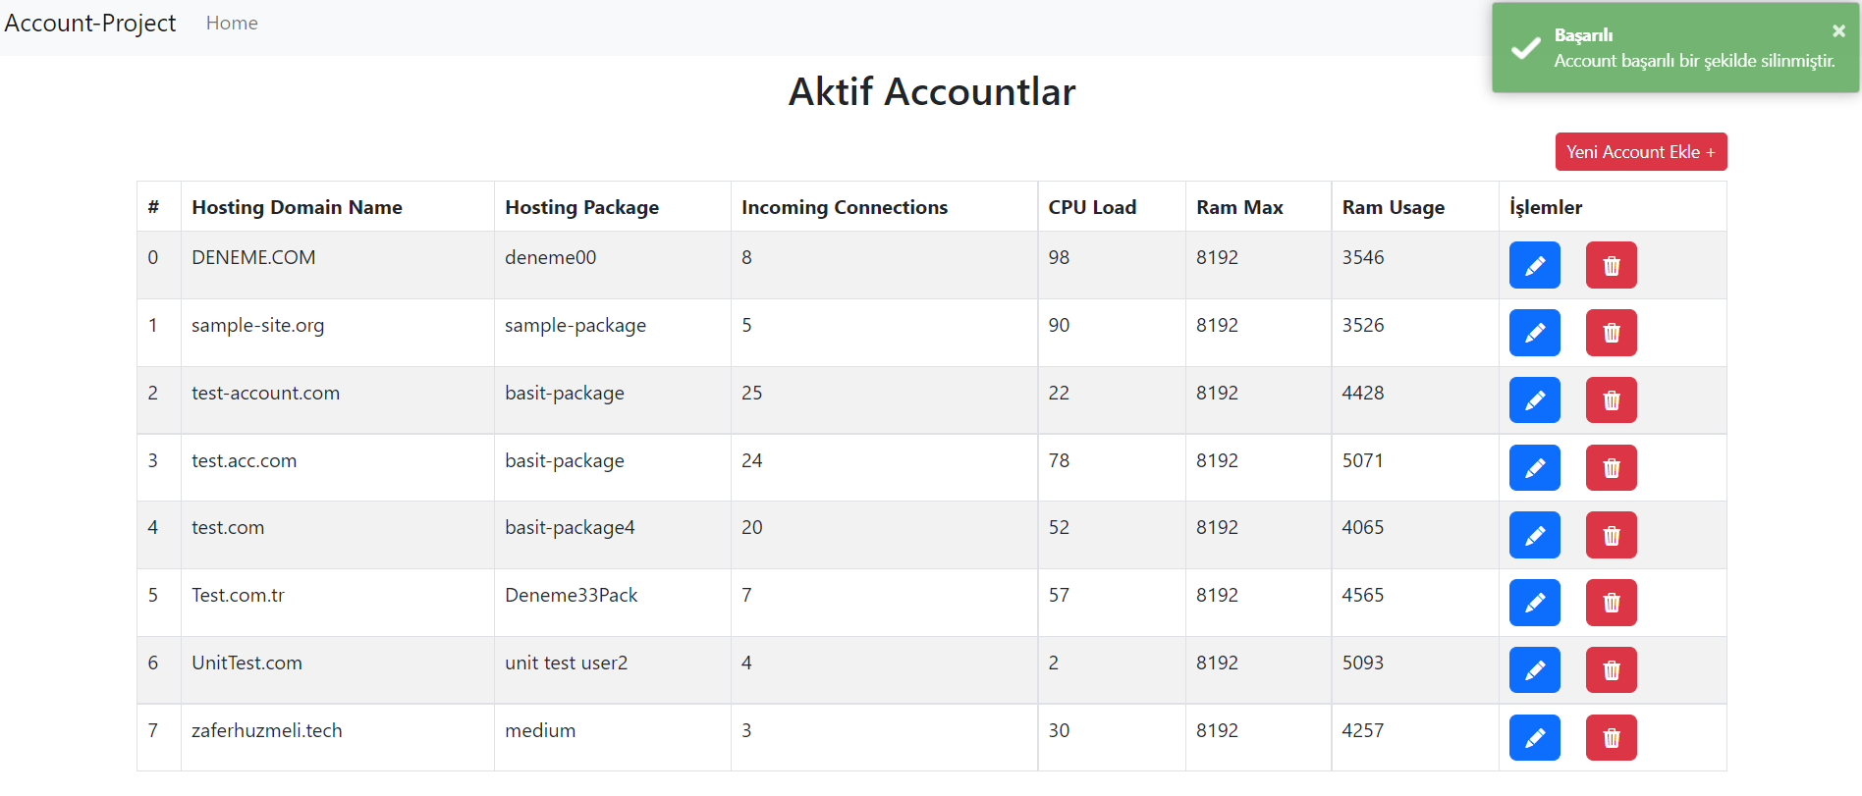Screen dimensions: 1862x796
Task: Edit the test-account.com entry
Action: click(1534, 400)
